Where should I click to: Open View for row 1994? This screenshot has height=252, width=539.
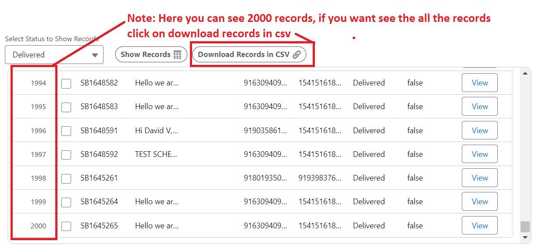pyautogui.click(x=480, y=83)
